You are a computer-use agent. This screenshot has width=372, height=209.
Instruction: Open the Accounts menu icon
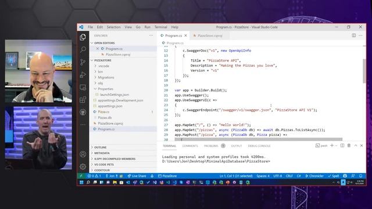(83, 154)
